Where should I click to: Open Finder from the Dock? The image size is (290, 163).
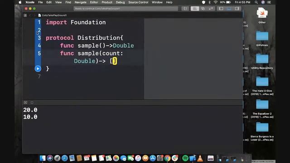click(x=43, y=158)
